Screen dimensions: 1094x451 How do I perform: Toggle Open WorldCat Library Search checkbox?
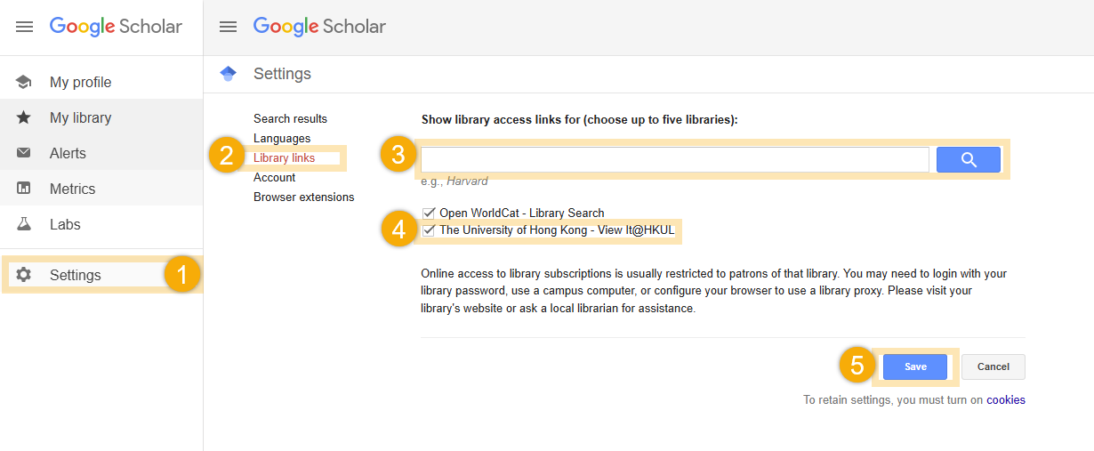pos(430,213)
